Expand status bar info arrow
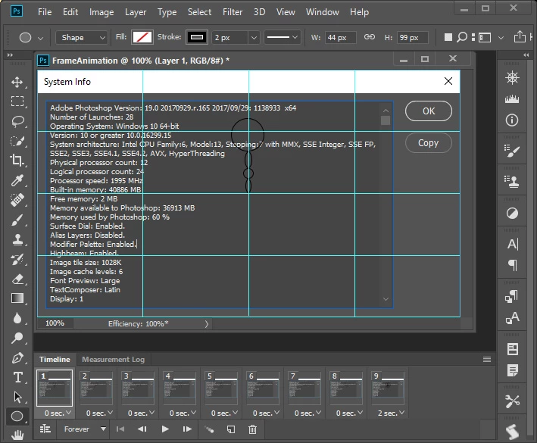 [x=207, y=324]
